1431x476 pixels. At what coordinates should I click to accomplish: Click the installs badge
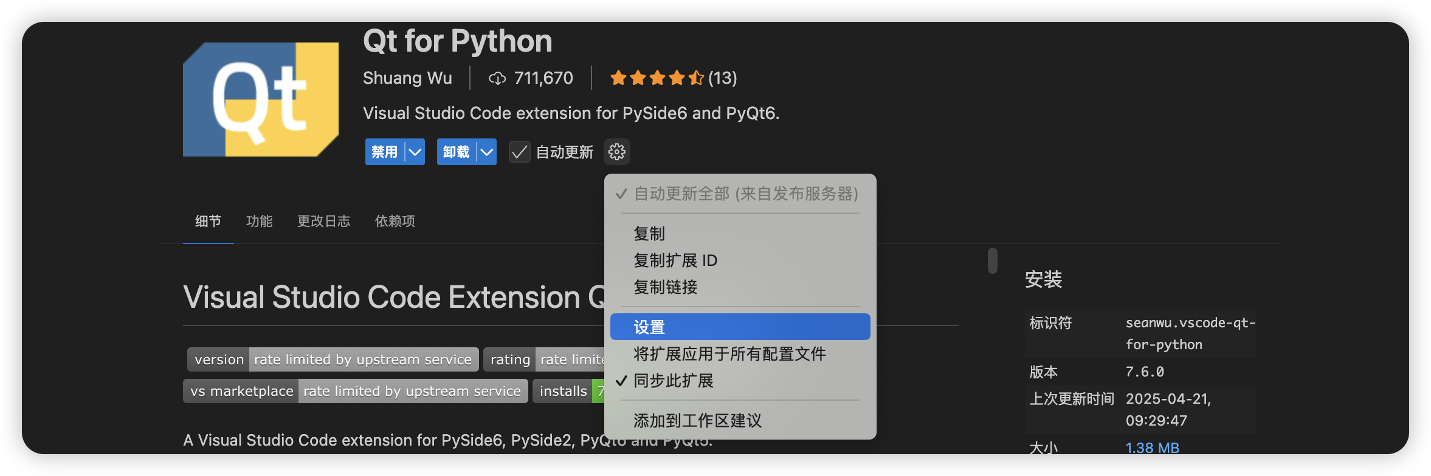click(x=568, y=391)
